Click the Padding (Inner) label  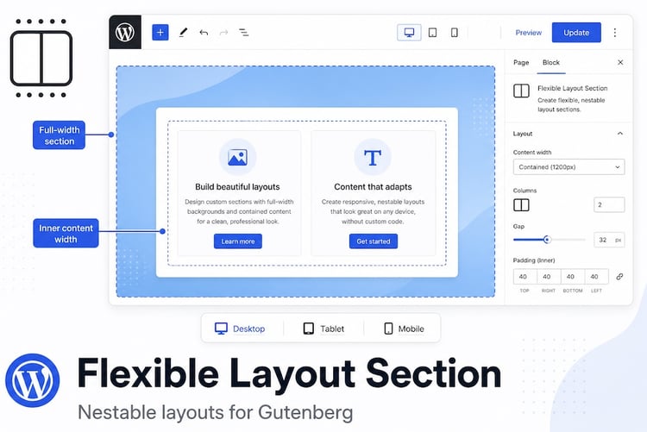(533, 260)
